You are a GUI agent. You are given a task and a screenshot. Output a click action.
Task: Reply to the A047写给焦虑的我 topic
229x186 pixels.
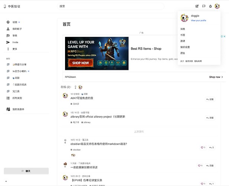(x=210, y=99)
